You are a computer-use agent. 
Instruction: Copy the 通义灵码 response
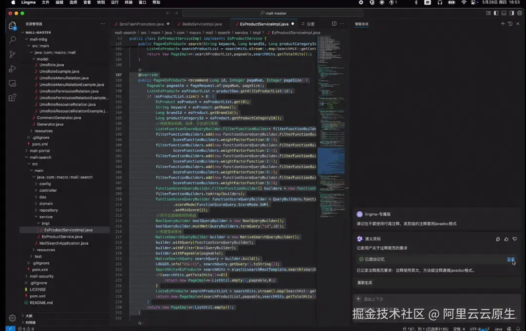click(498, 239)
